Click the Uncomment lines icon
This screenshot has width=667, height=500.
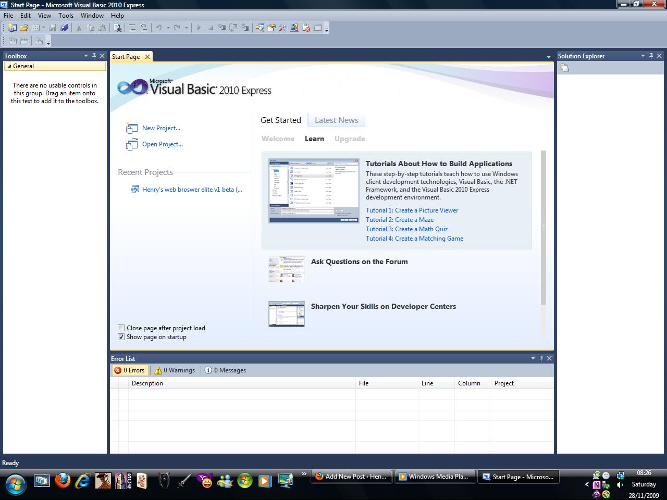[x=144, y=28]
